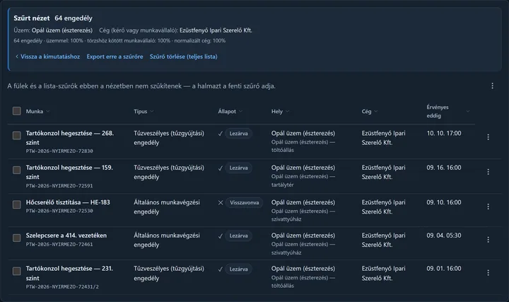Click Ezüstfenyő Ipari Szerelő Kft. filter value
Image resolution: width=509 pixels, height=302 pixels.
point(216,30)
